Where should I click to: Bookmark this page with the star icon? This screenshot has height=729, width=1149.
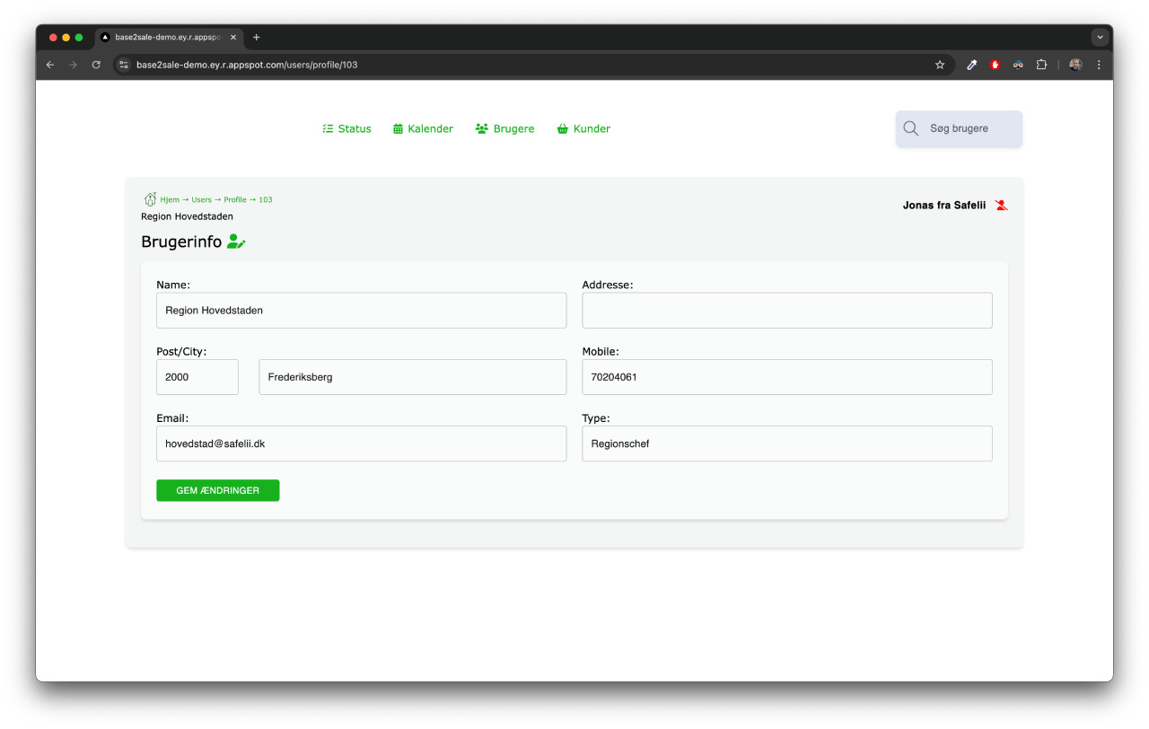pos(940,65)
